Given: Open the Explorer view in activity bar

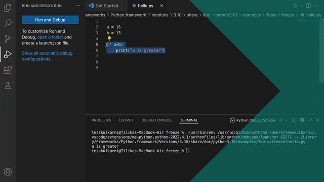Looking at the screenshot, I should click(8, 8).
